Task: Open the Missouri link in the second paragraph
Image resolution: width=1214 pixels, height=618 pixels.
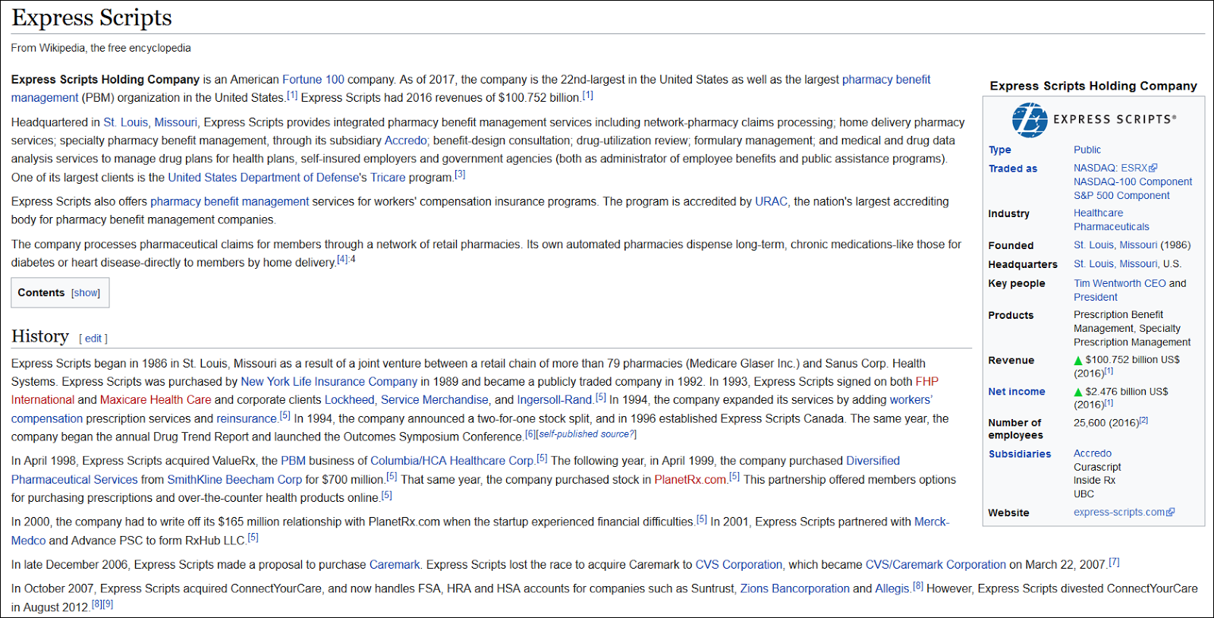Action: pyautogui.click(x=176, y=122)
